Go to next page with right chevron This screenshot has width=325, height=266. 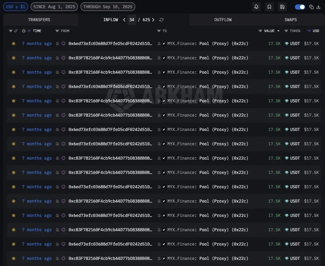point(153,20)
